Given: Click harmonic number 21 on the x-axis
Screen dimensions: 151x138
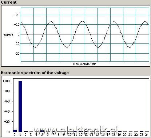Looking at the screenshot, I should point(130,134).
